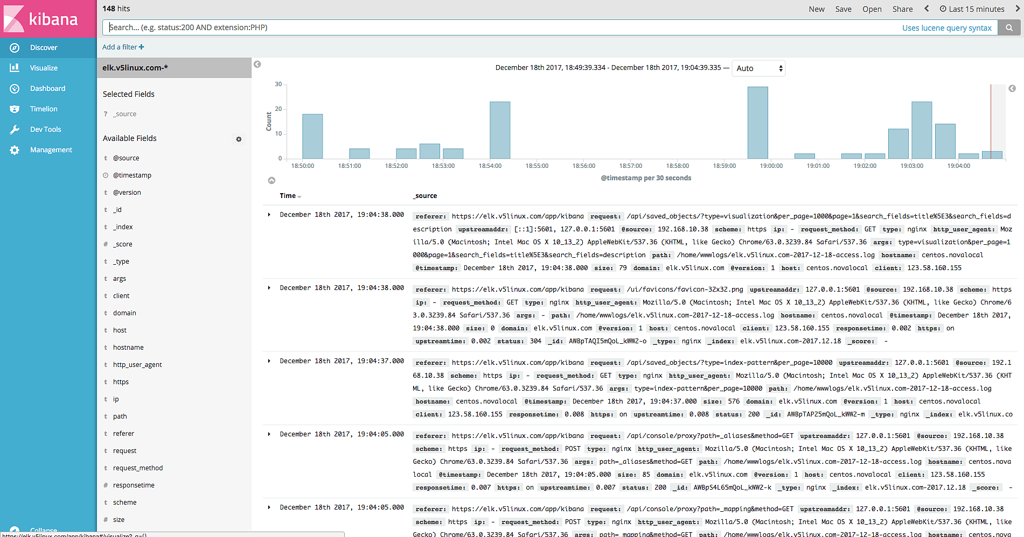
Task: Click the search magnifier button
Action: (1009, 28)
